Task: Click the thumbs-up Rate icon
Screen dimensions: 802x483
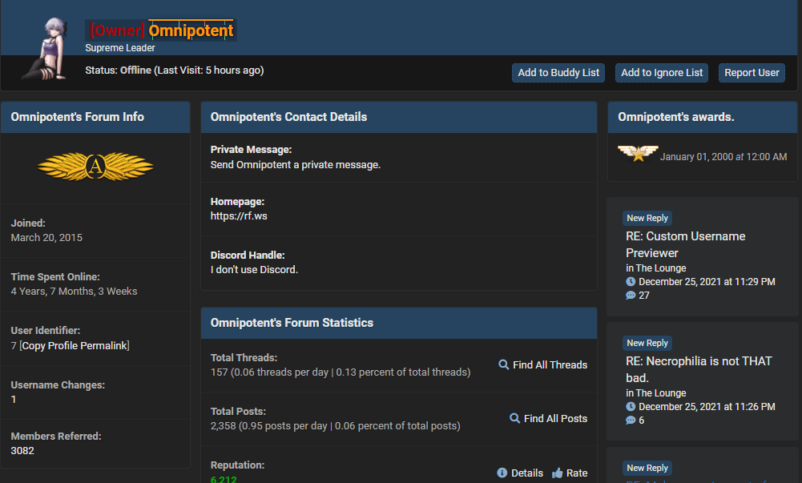Action: click(558, 473)
